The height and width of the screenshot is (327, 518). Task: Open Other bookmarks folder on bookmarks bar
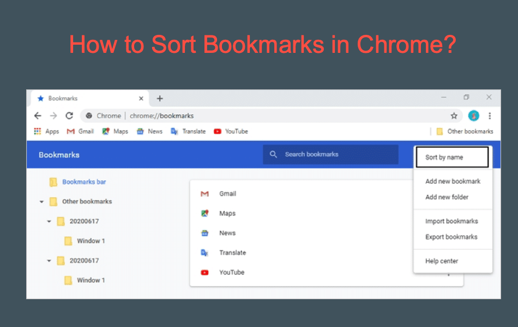pyautogui.click(x=465, y=131)
